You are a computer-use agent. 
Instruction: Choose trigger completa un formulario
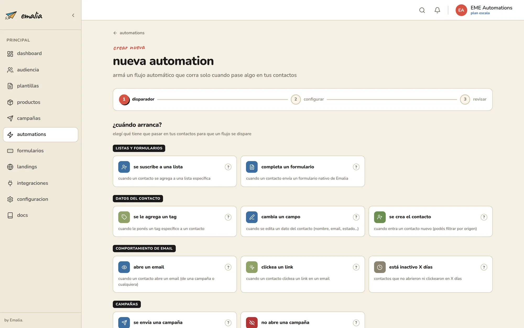[303, 171]
